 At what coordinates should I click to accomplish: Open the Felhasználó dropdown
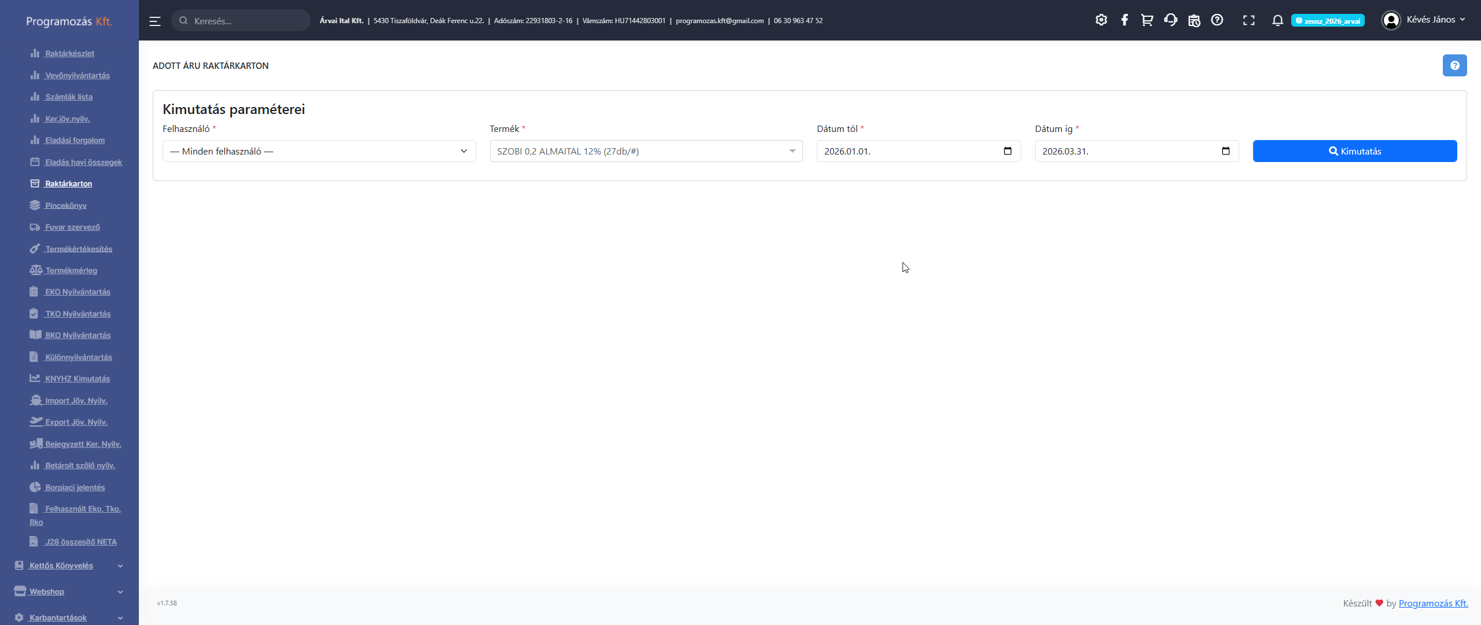click(319, 151)
